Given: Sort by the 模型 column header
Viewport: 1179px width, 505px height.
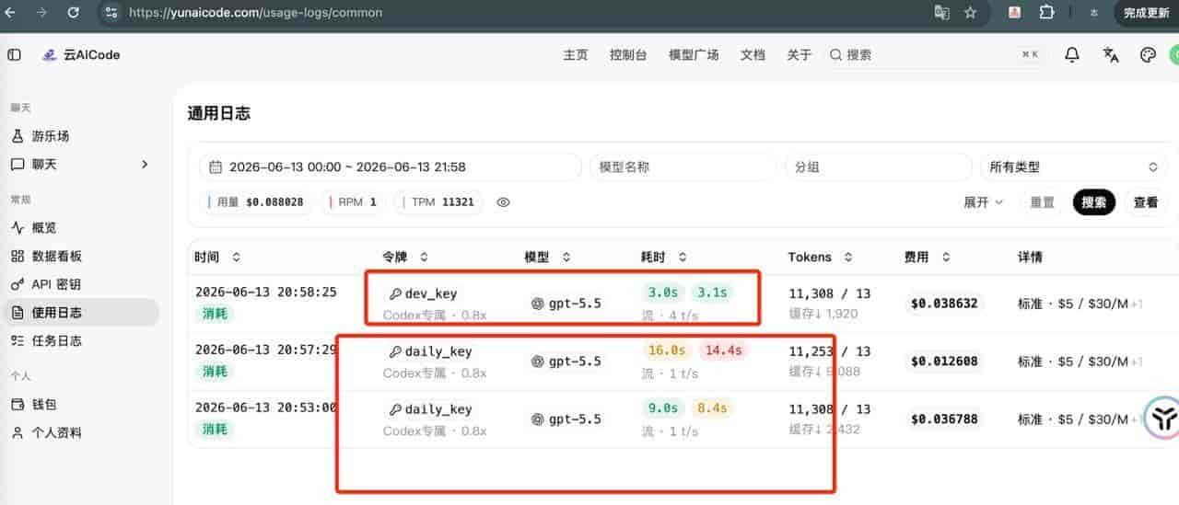Looking at the screenshot, I should 548,258.
